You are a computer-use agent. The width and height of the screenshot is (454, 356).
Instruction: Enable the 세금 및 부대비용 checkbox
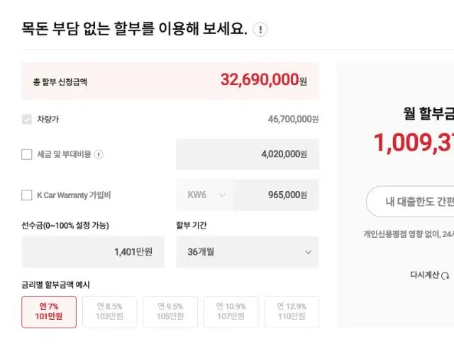pos(27,154)
